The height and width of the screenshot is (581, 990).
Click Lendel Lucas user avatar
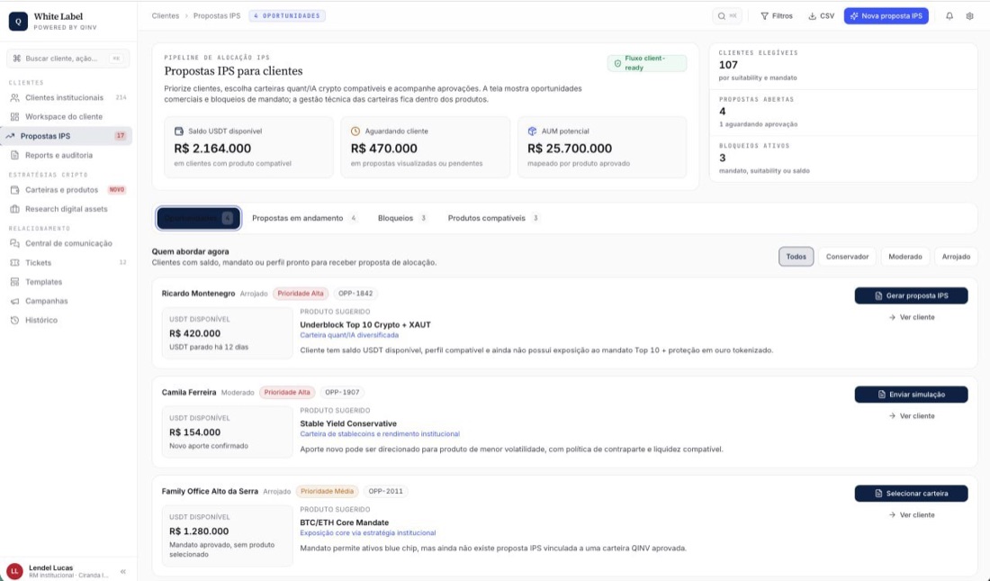[x=13, y=571]
